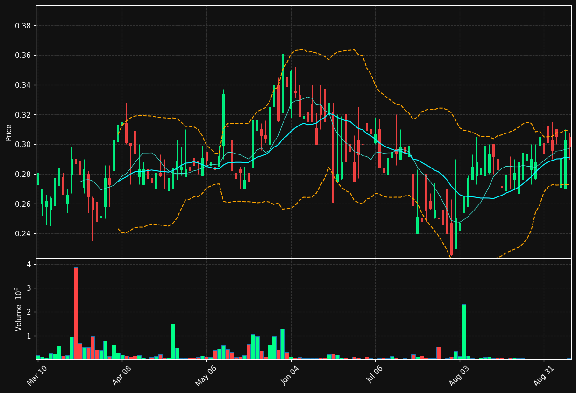This screenshot has height=393, width=576.
Task: Click the 0.32 price axis label
Action: 23,115
